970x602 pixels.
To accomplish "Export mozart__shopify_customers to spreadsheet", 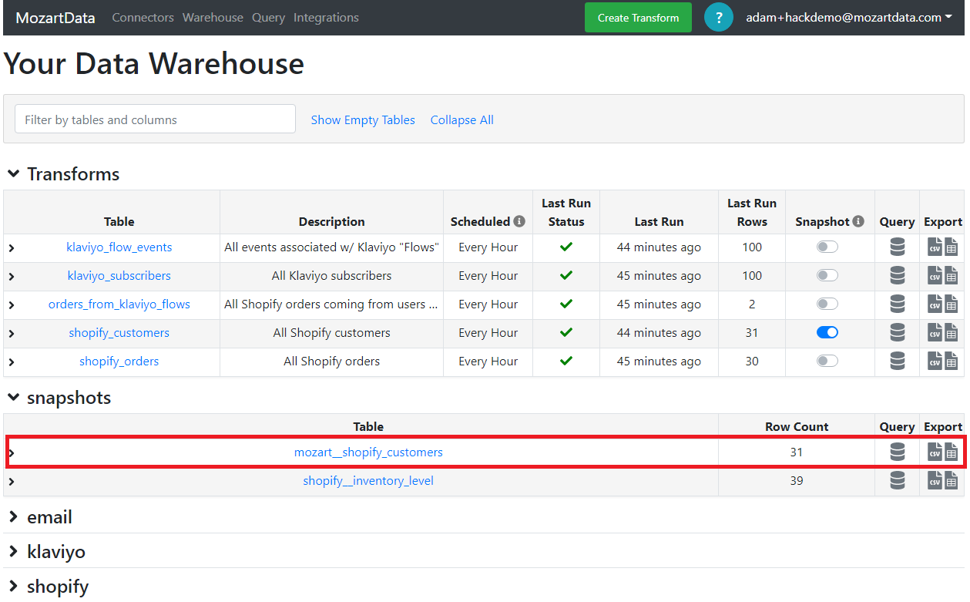I will [x=952, y=452].
